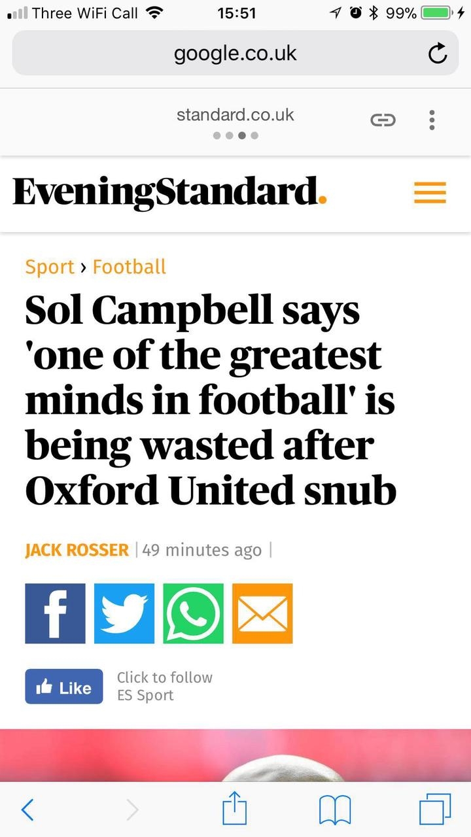Image resolution: width=471 pixels, height=837 pixels.
Task: Tap Safari share sheet icon
Action: pyautogui.click(x=234, y=810)
